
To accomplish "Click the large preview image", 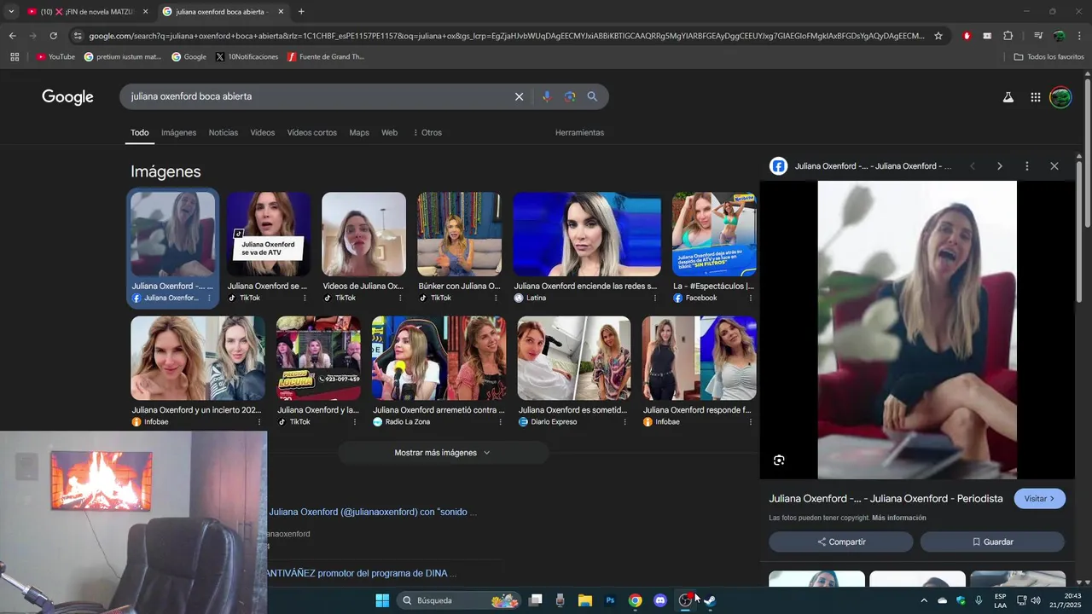I will 917,330.
